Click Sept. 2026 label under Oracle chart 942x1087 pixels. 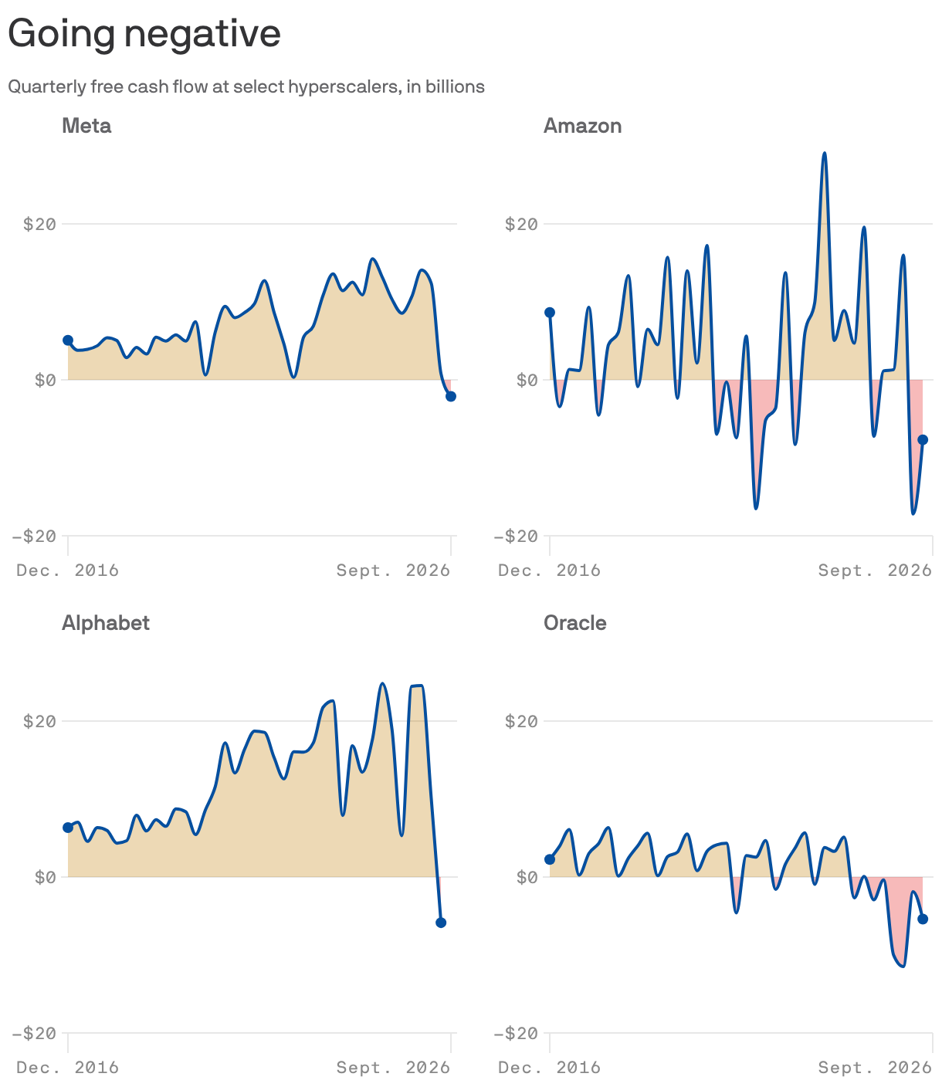(875, 1068)
